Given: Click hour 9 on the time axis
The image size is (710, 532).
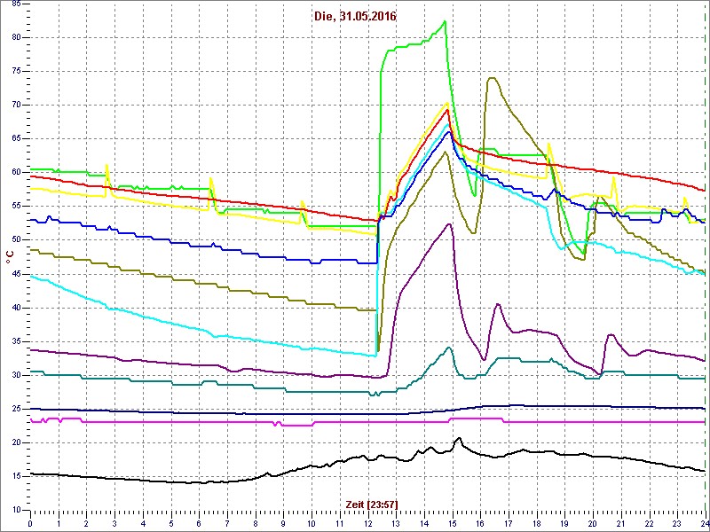Looking at the screenshot, I should (x=283, y=524).
